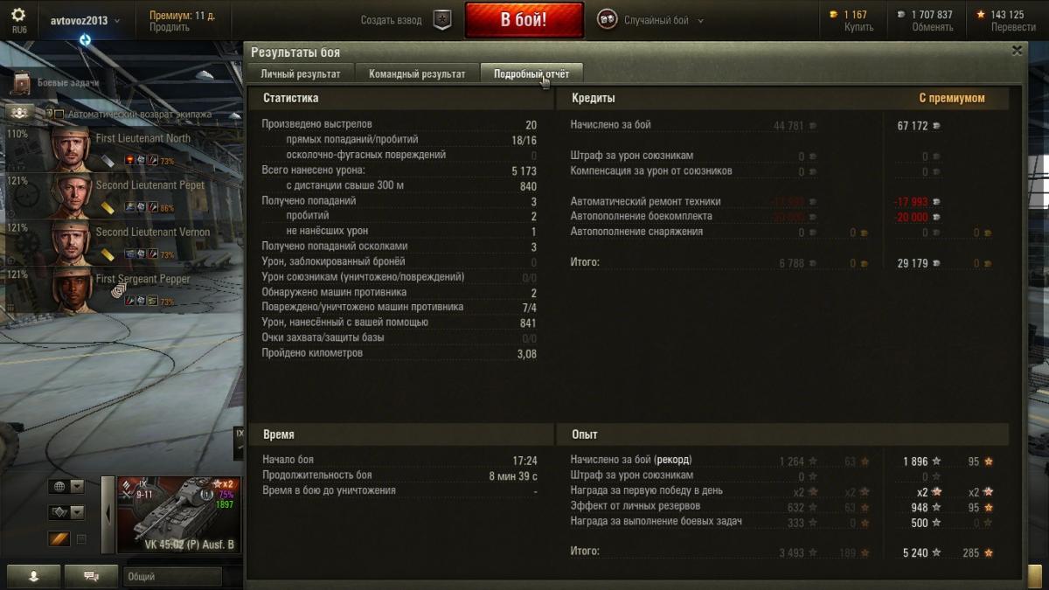Toggle the small checkbox beside camouflage icon
This screenshot has height=590, width=1049.
(x=81, y=539)
